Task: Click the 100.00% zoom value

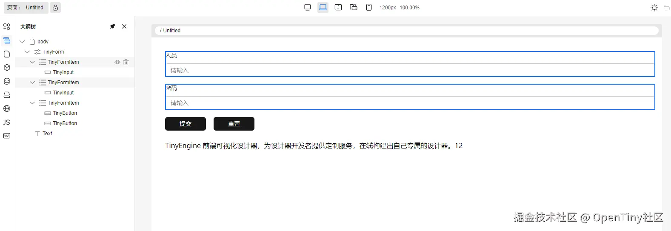Action: coord(409,8)
